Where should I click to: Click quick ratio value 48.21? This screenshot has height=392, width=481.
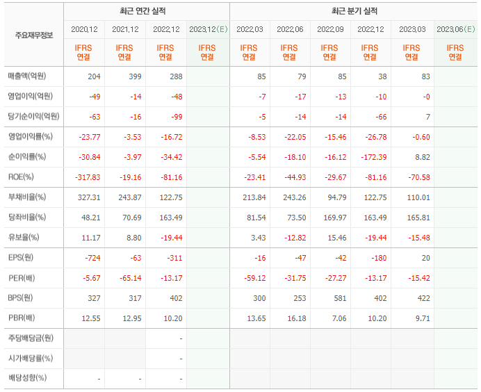pos(91,218)
